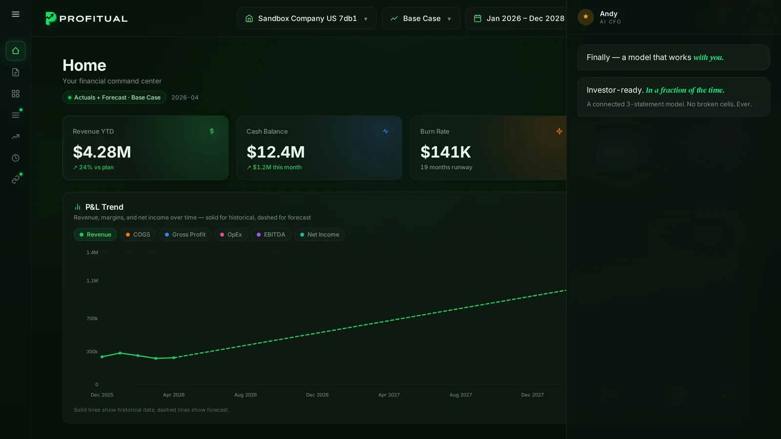Click the 'Aug 2026' axis label

click(246, 395)
